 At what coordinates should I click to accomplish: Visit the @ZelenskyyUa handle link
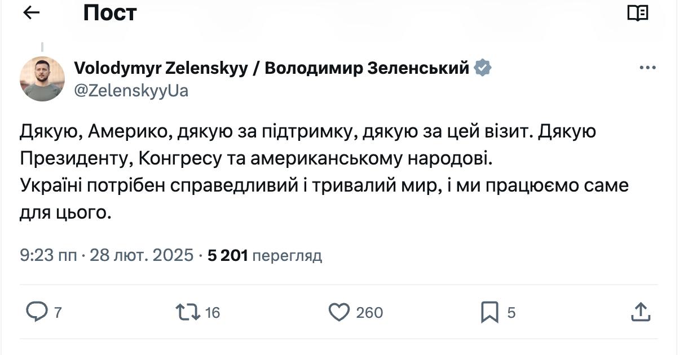pyautogui.click(x=131, y=90)
